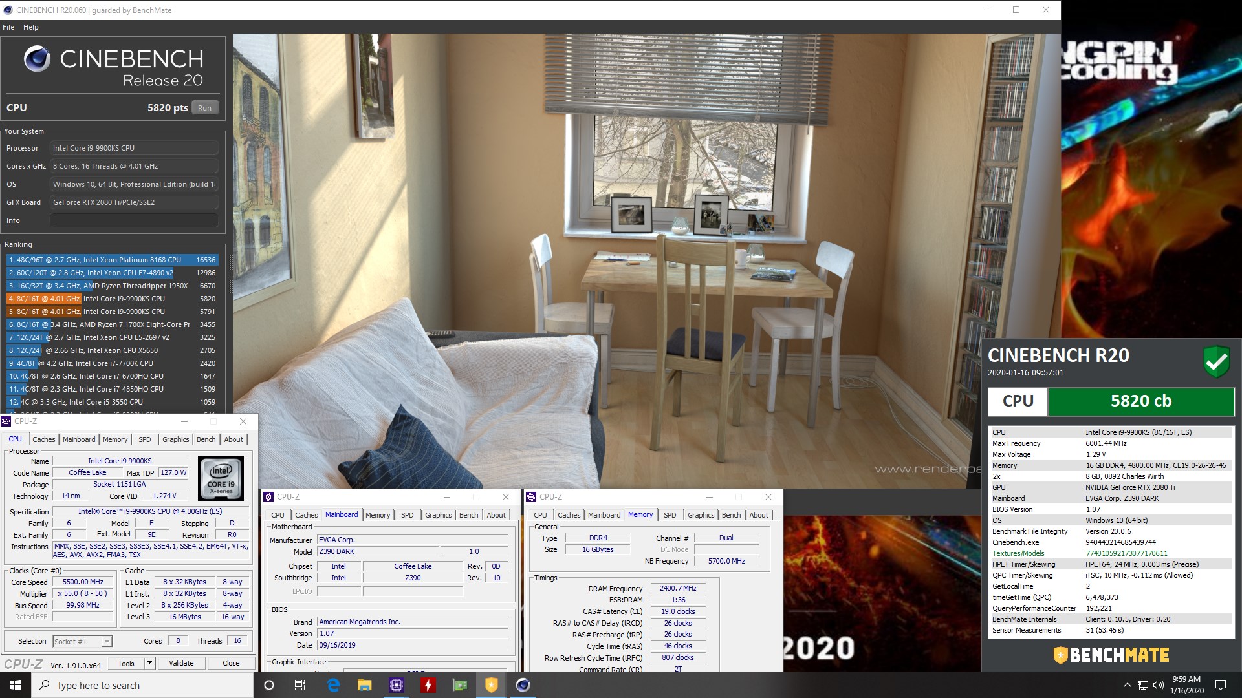Click the Cinebench sphere logo
The height and width of the screenshot is (698, 1242).
coord(37,59)
